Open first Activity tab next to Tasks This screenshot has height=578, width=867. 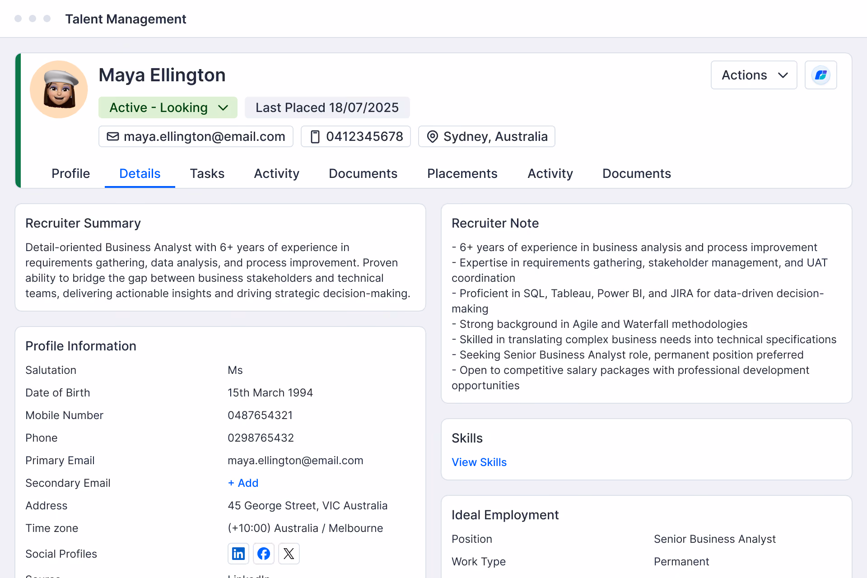[x=277, y=173]
